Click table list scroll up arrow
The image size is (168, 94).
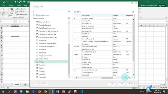click(69, 23)
